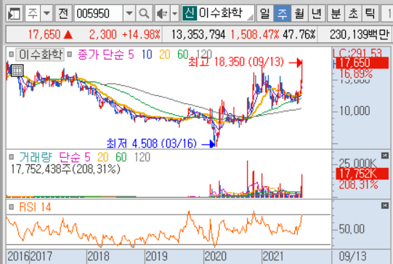Open the dropdown arrow next to 주
393x264 pixels.
[46, 13]
